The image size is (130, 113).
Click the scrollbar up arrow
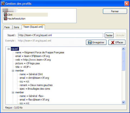point(123,49)
